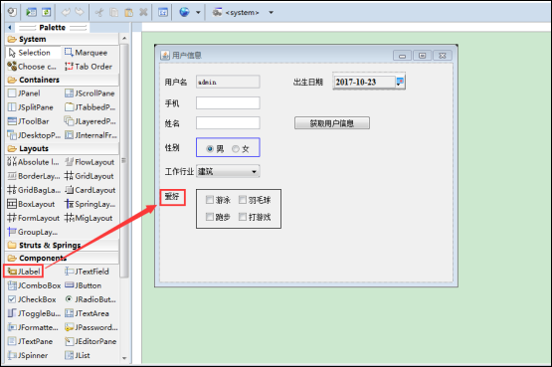
Task: Click the 获取用户信息 button
Action: [x=332, y=123]
